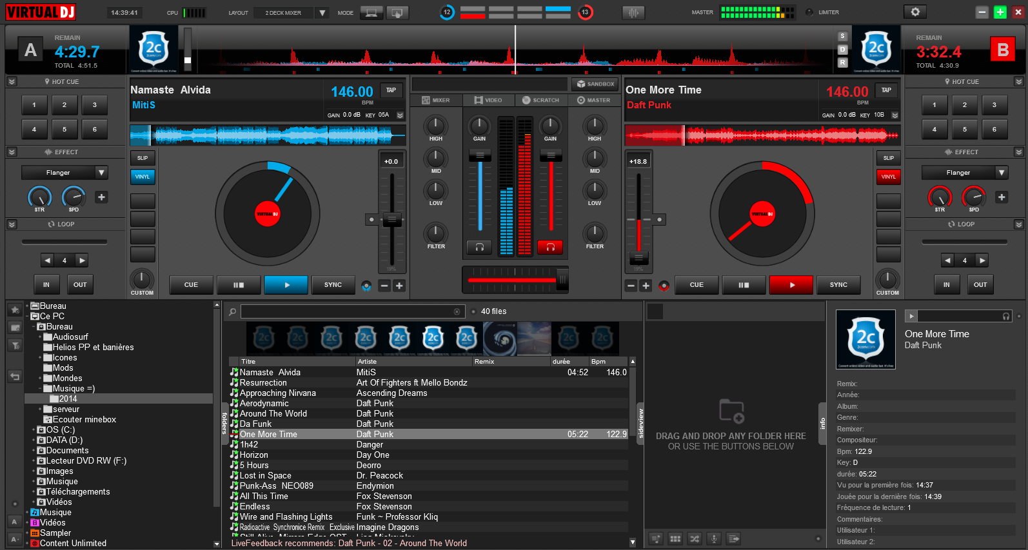Open deck A Flanger effect dropdown
The width and height of the screenshot is (1028, 550).
[101, 173]
